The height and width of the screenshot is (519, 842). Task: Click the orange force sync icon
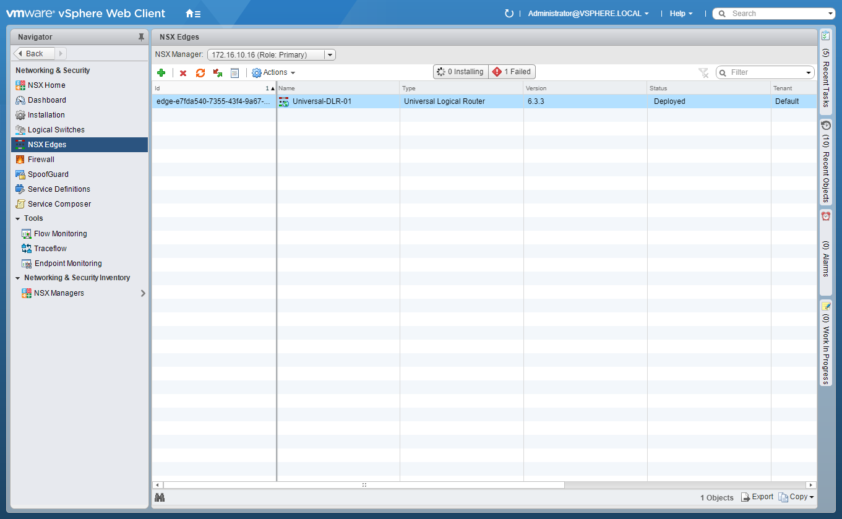pos(200,73)
